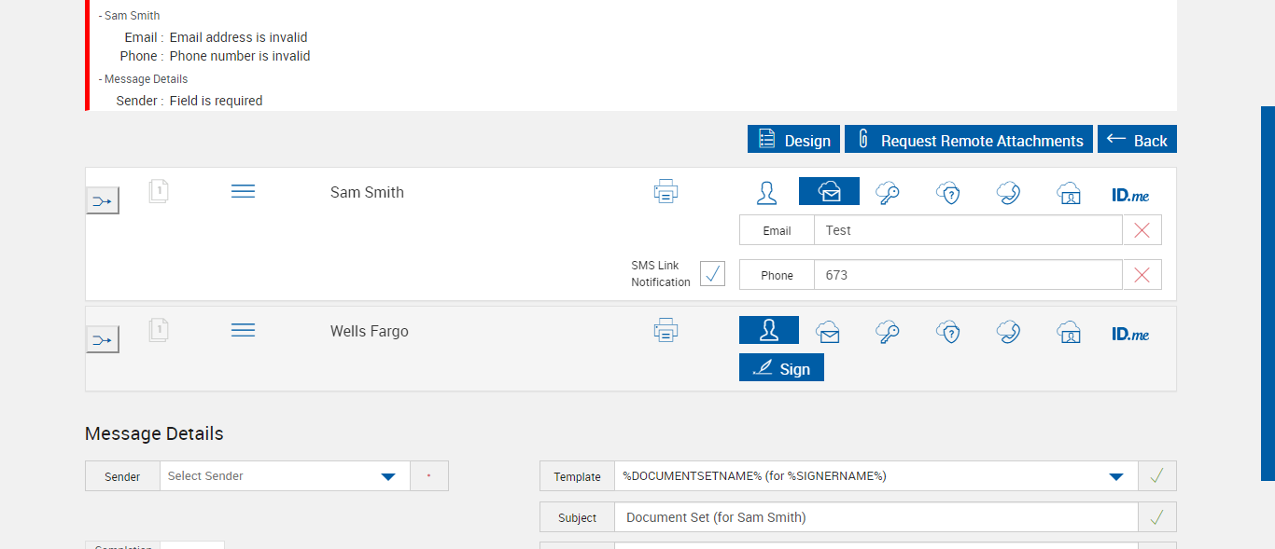Select the email delivery icon for Wells Fargo
Viewport: 1275px width, 549px height.
[x=828, y=331]
